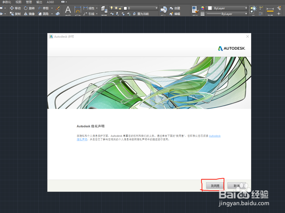Open the Text tool large A icon
Image resolution: width=285 pixels, height=213 pixels.
tap(68, 10)
